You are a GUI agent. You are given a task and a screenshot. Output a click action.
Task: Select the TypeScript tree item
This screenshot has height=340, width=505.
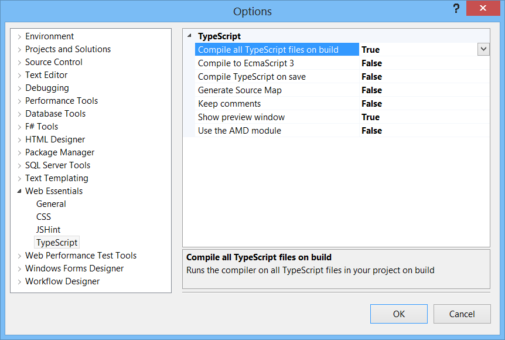pos(57,242)
